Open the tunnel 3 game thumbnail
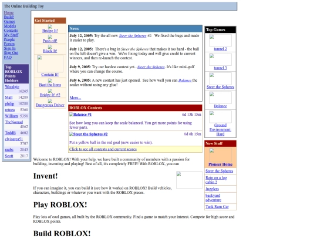 220,59
